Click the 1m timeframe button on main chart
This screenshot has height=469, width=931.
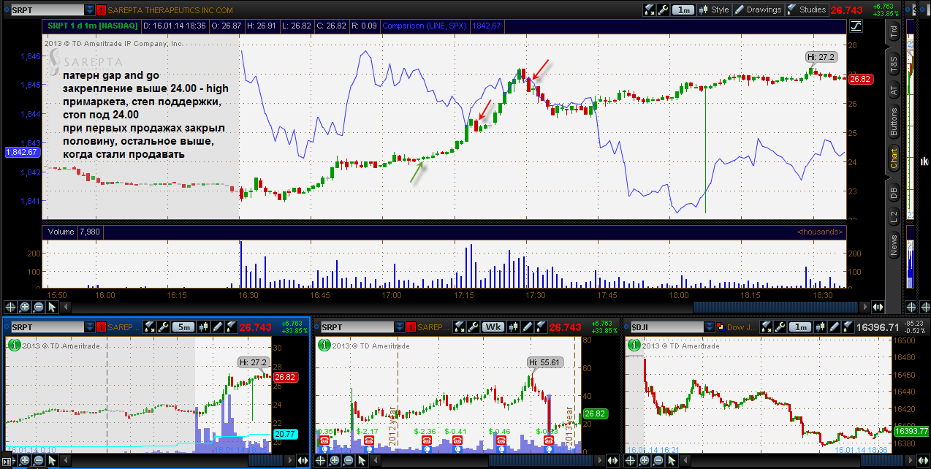click(683, 10)
